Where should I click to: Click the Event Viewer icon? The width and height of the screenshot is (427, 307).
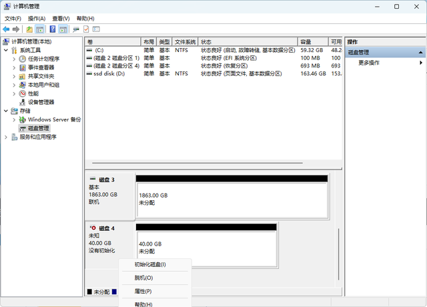pos(22,67)
